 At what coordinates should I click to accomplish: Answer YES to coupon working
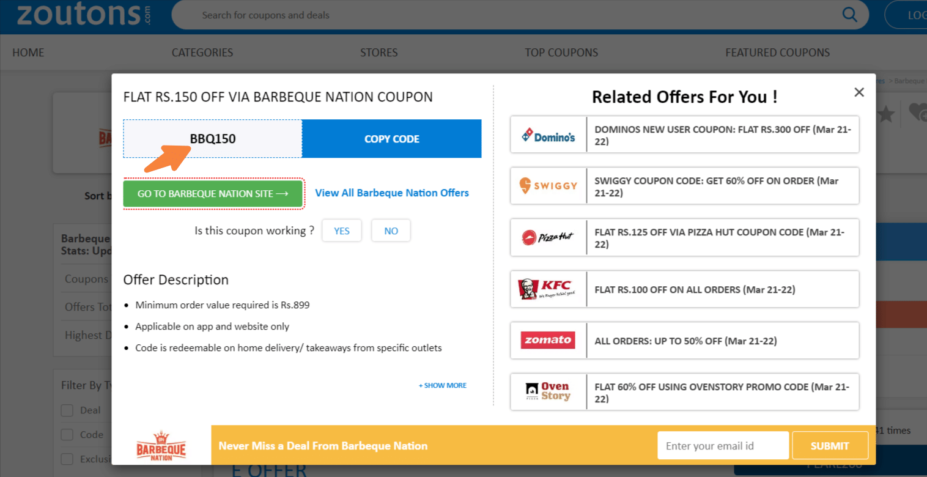point(342,231)
